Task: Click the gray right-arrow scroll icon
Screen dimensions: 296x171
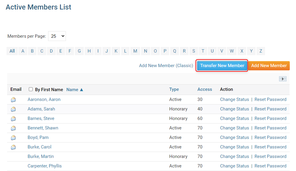Action: coord(283,79)
